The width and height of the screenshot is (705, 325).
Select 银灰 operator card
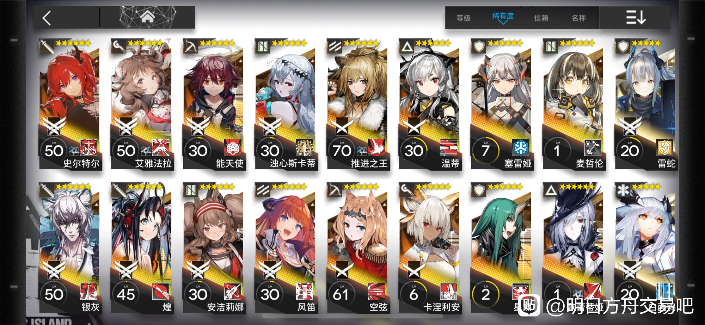tap(70, 248)
